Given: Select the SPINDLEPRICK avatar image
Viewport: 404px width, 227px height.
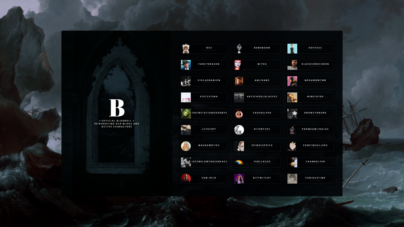Looking at the screenshot, I should coord(239,146).
